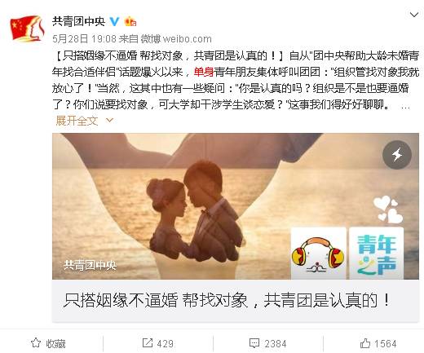
Task: Click the lightning bolt icon on the article image
Action: 397,155
